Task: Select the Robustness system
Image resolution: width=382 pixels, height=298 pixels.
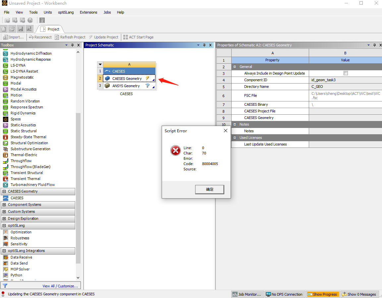Action: point(20,238)
